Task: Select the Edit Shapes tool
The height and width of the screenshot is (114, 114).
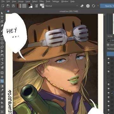Action: pyautogui.click(x=2, y=22)
